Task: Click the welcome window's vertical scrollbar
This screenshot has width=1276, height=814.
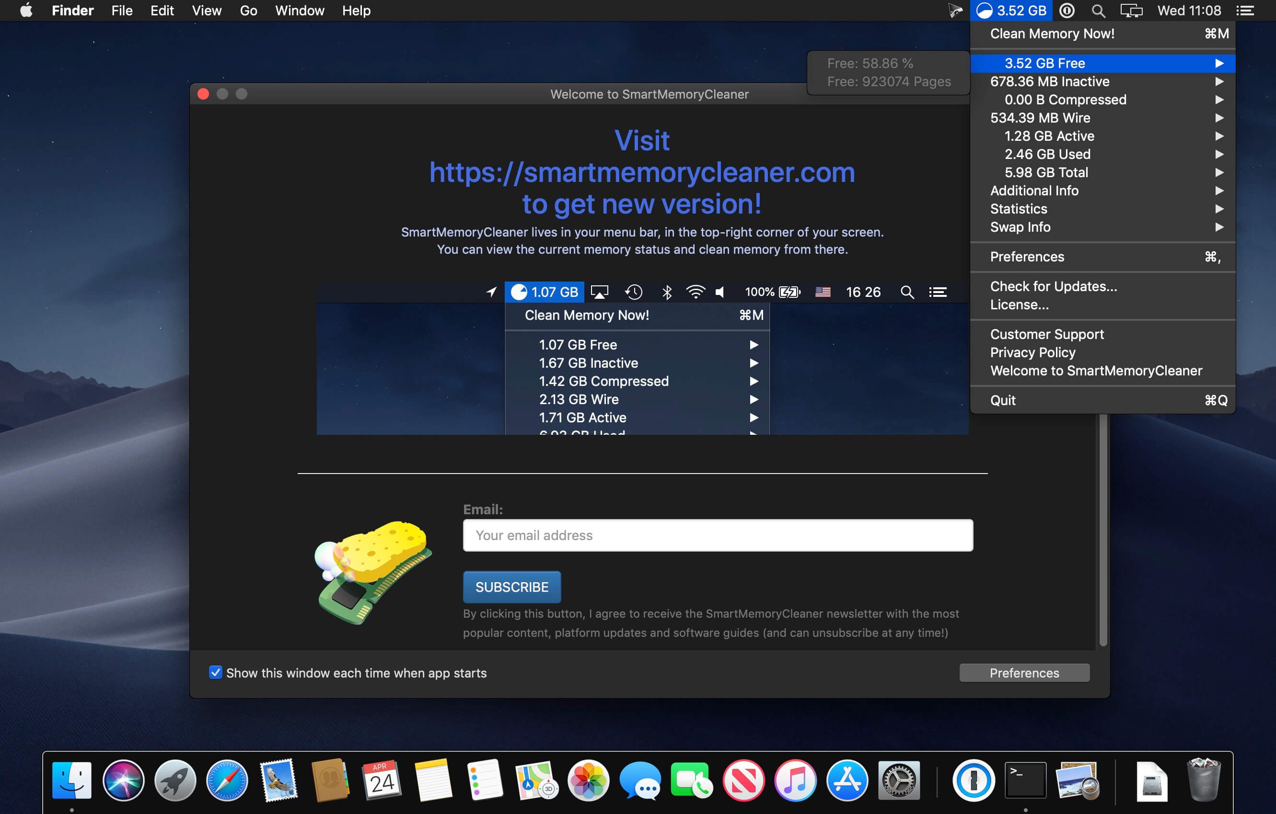Action: tap(1103, 529)
